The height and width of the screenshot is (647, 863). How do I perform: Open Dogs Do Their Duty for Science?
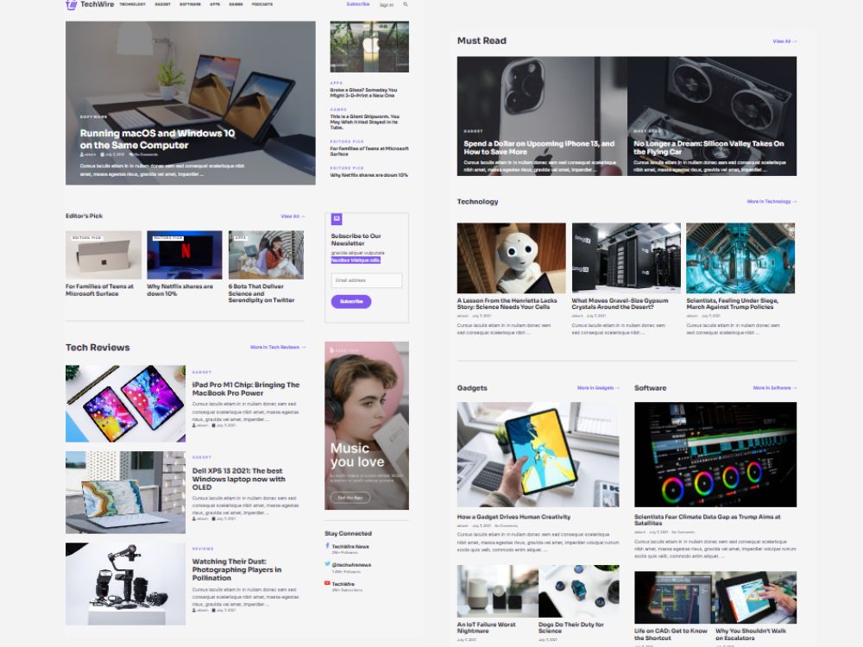click(570, 628)
